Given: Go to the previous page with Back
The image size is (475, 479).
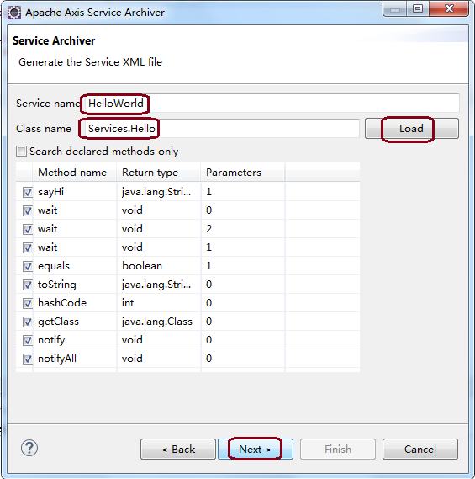Looking at the screenshot, I should coord(178,449).
